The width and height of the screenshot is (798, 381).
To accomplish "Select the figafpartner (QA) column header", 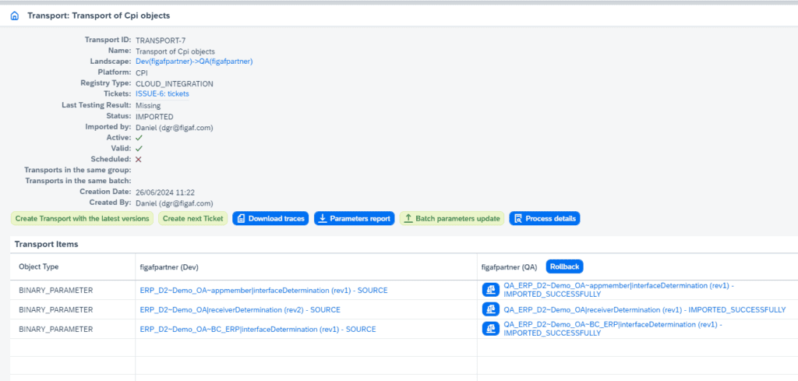I will [x=510, y=266].
